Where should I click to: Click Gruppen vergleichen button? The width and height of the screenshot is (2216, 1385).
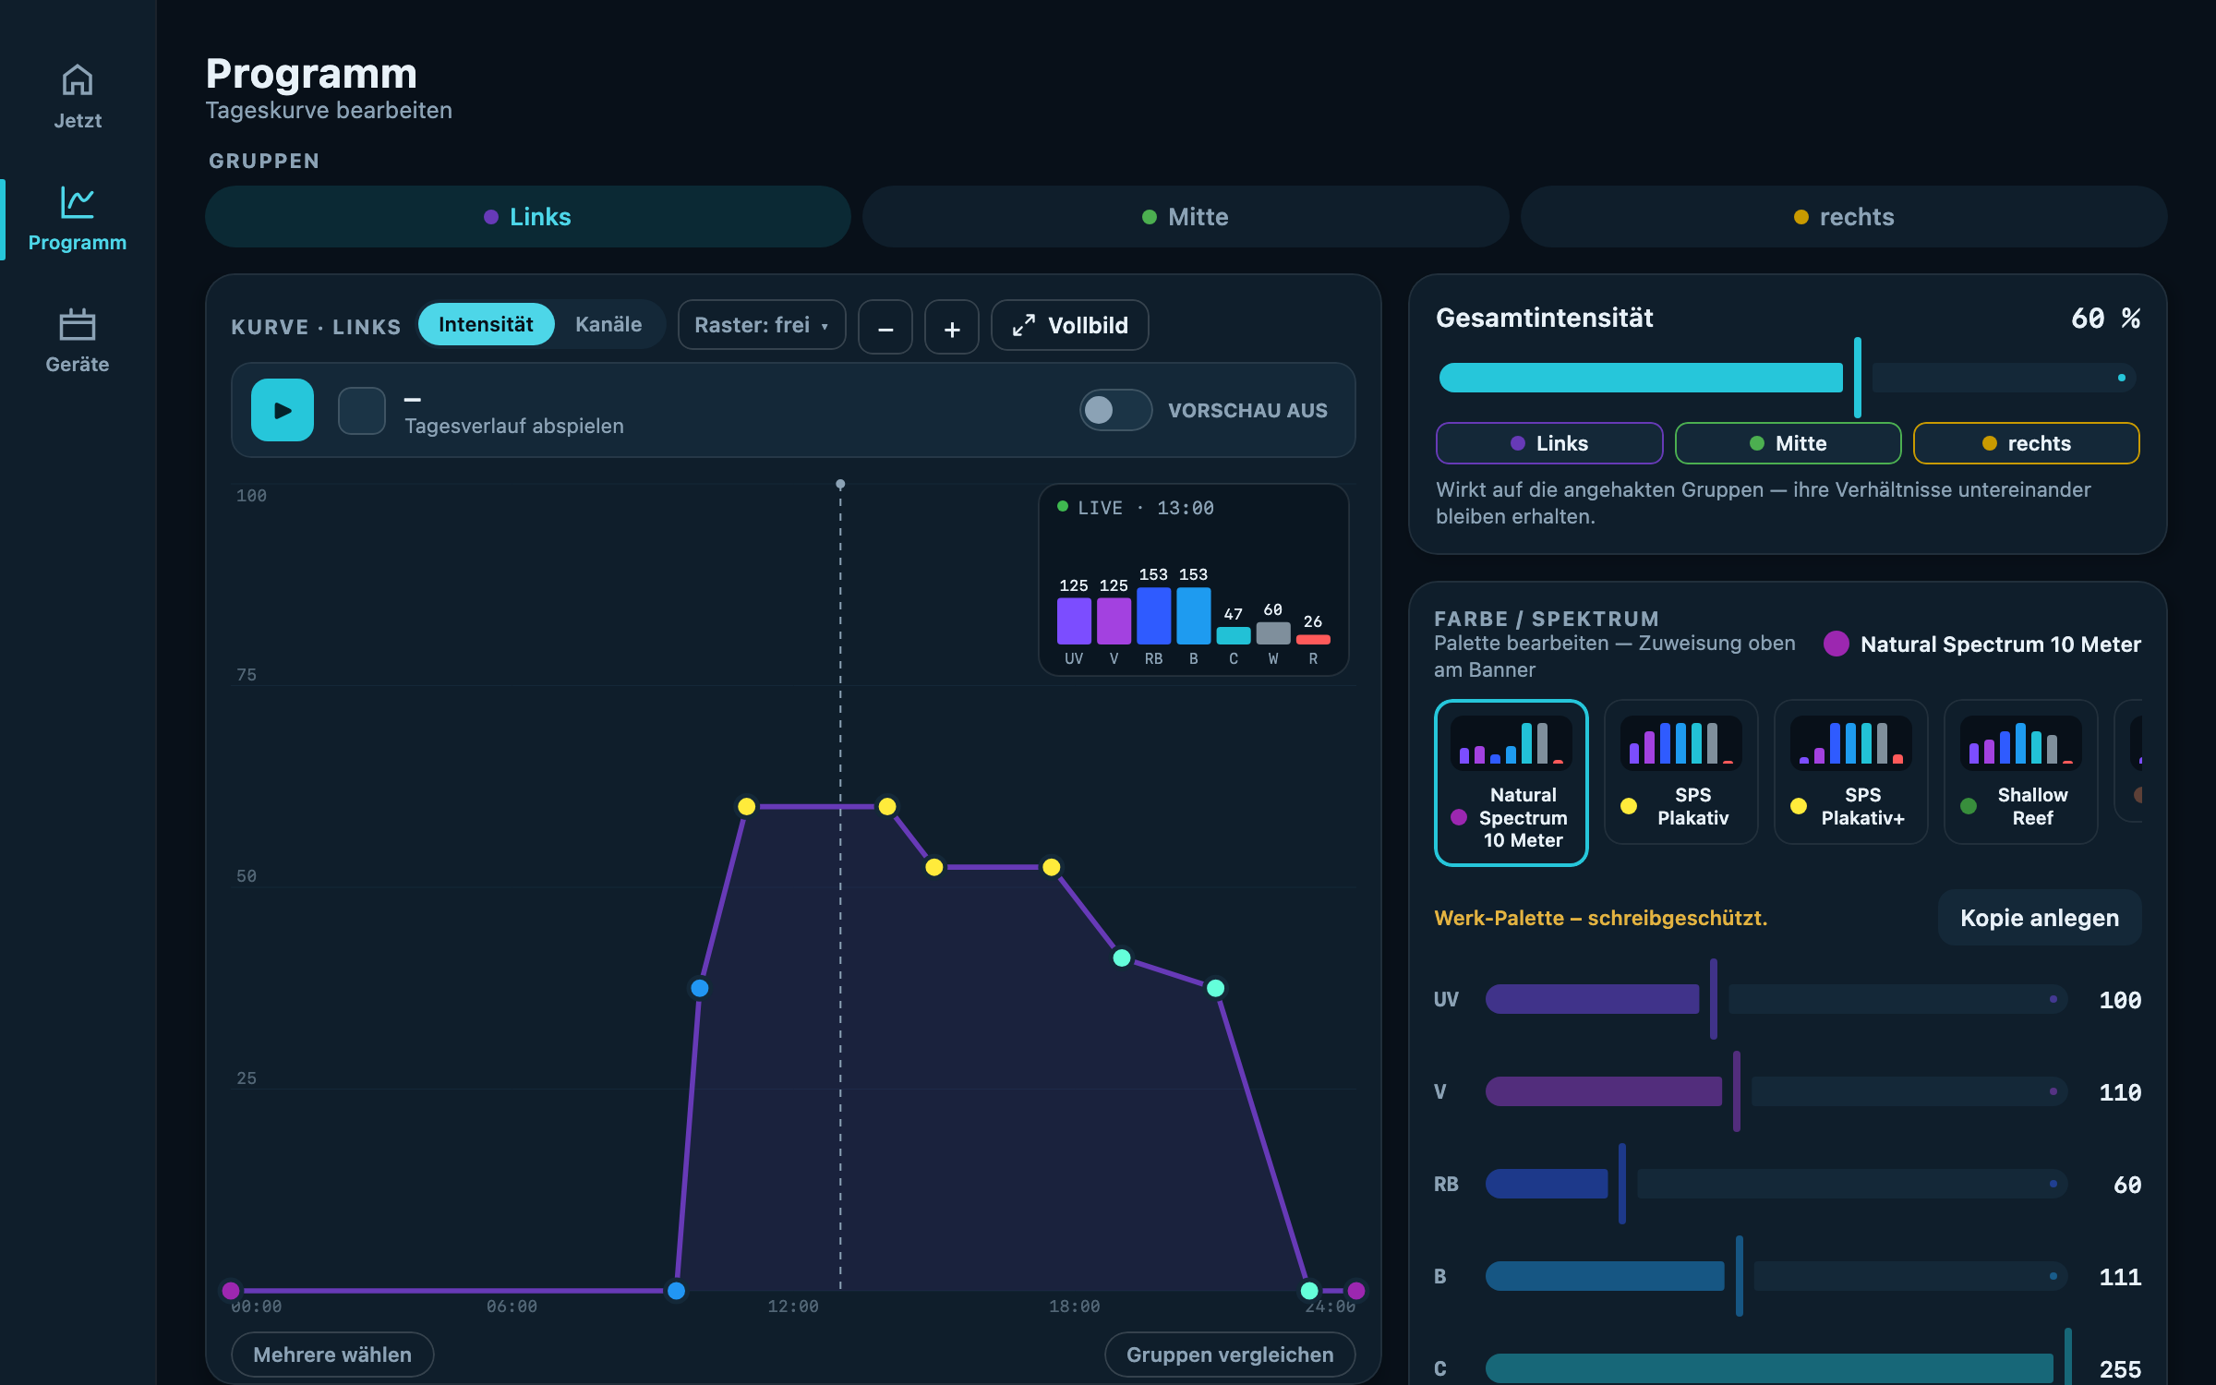1230,1355
